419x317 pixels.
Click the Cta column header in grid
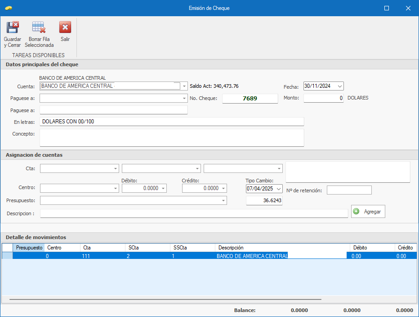[x=103, y=248]
